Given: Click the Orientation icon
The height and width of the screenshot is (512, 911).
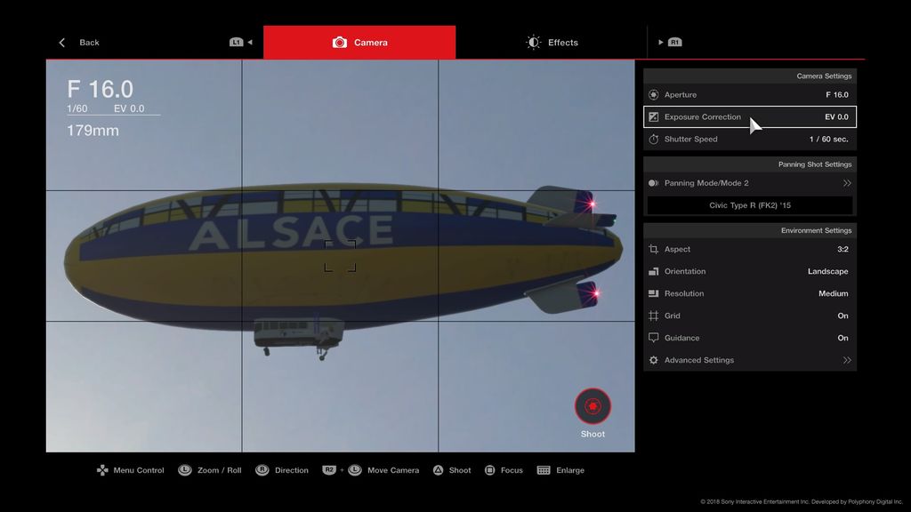Looking at the screenshot, I should click(654, 272).
